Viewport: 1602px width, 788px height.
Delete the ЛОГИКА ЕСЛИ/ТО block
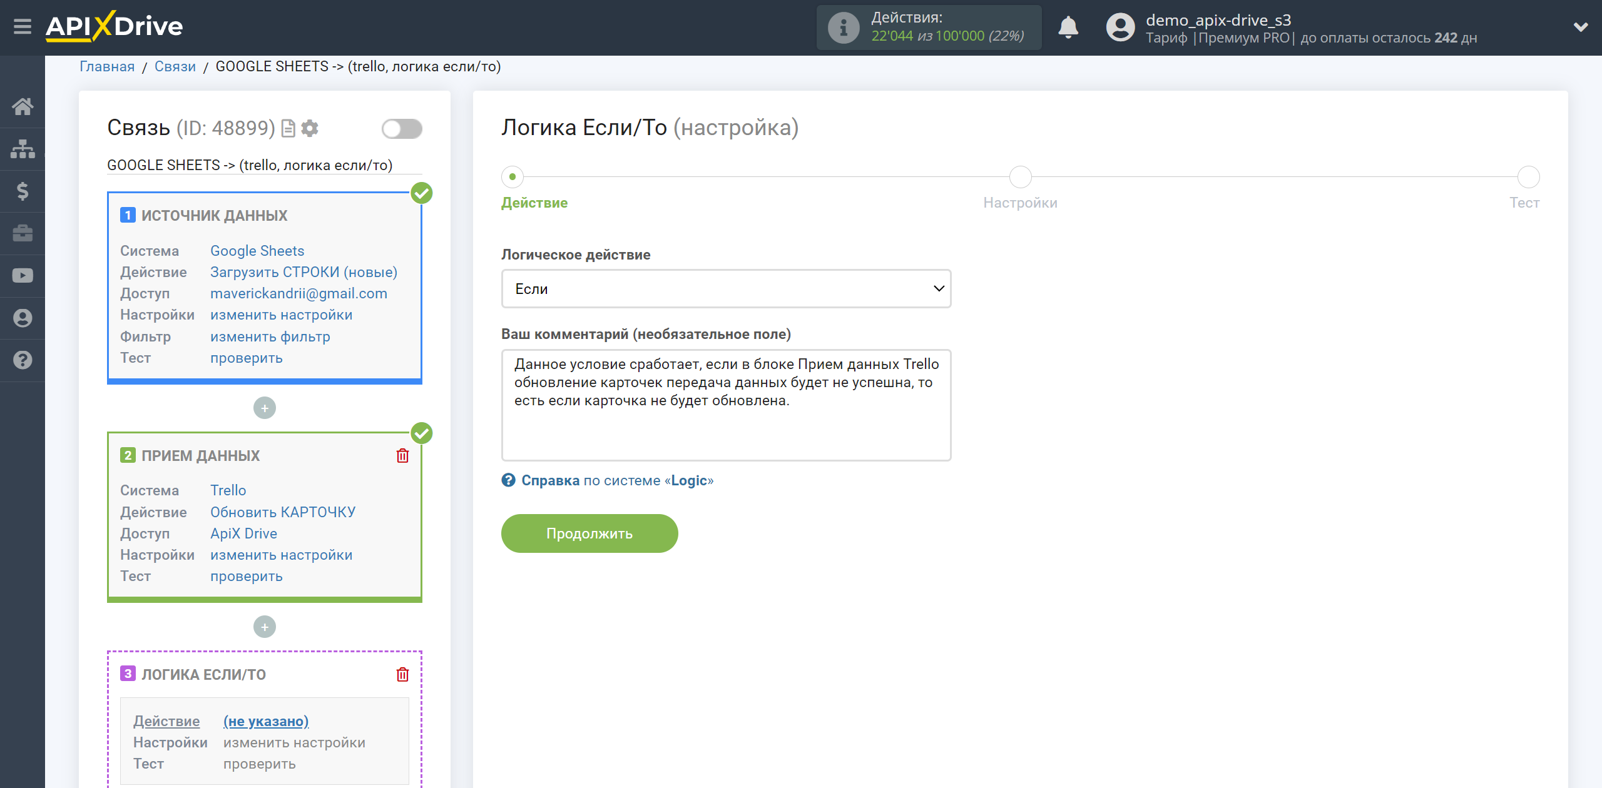[x=402, y=675]
